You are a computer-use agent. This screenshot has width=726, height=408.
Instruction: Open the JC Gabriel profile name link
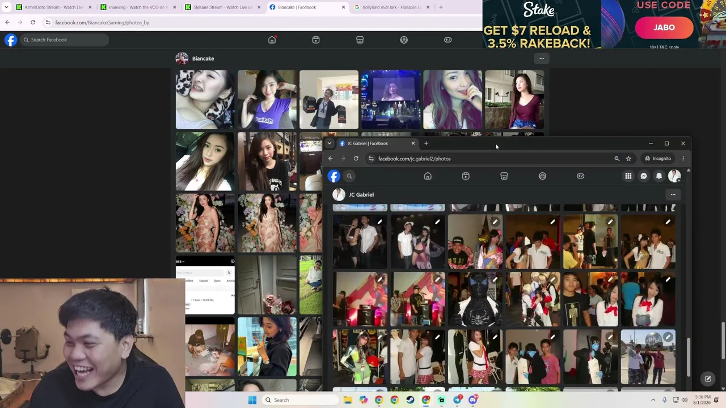[x=361, y=194]
